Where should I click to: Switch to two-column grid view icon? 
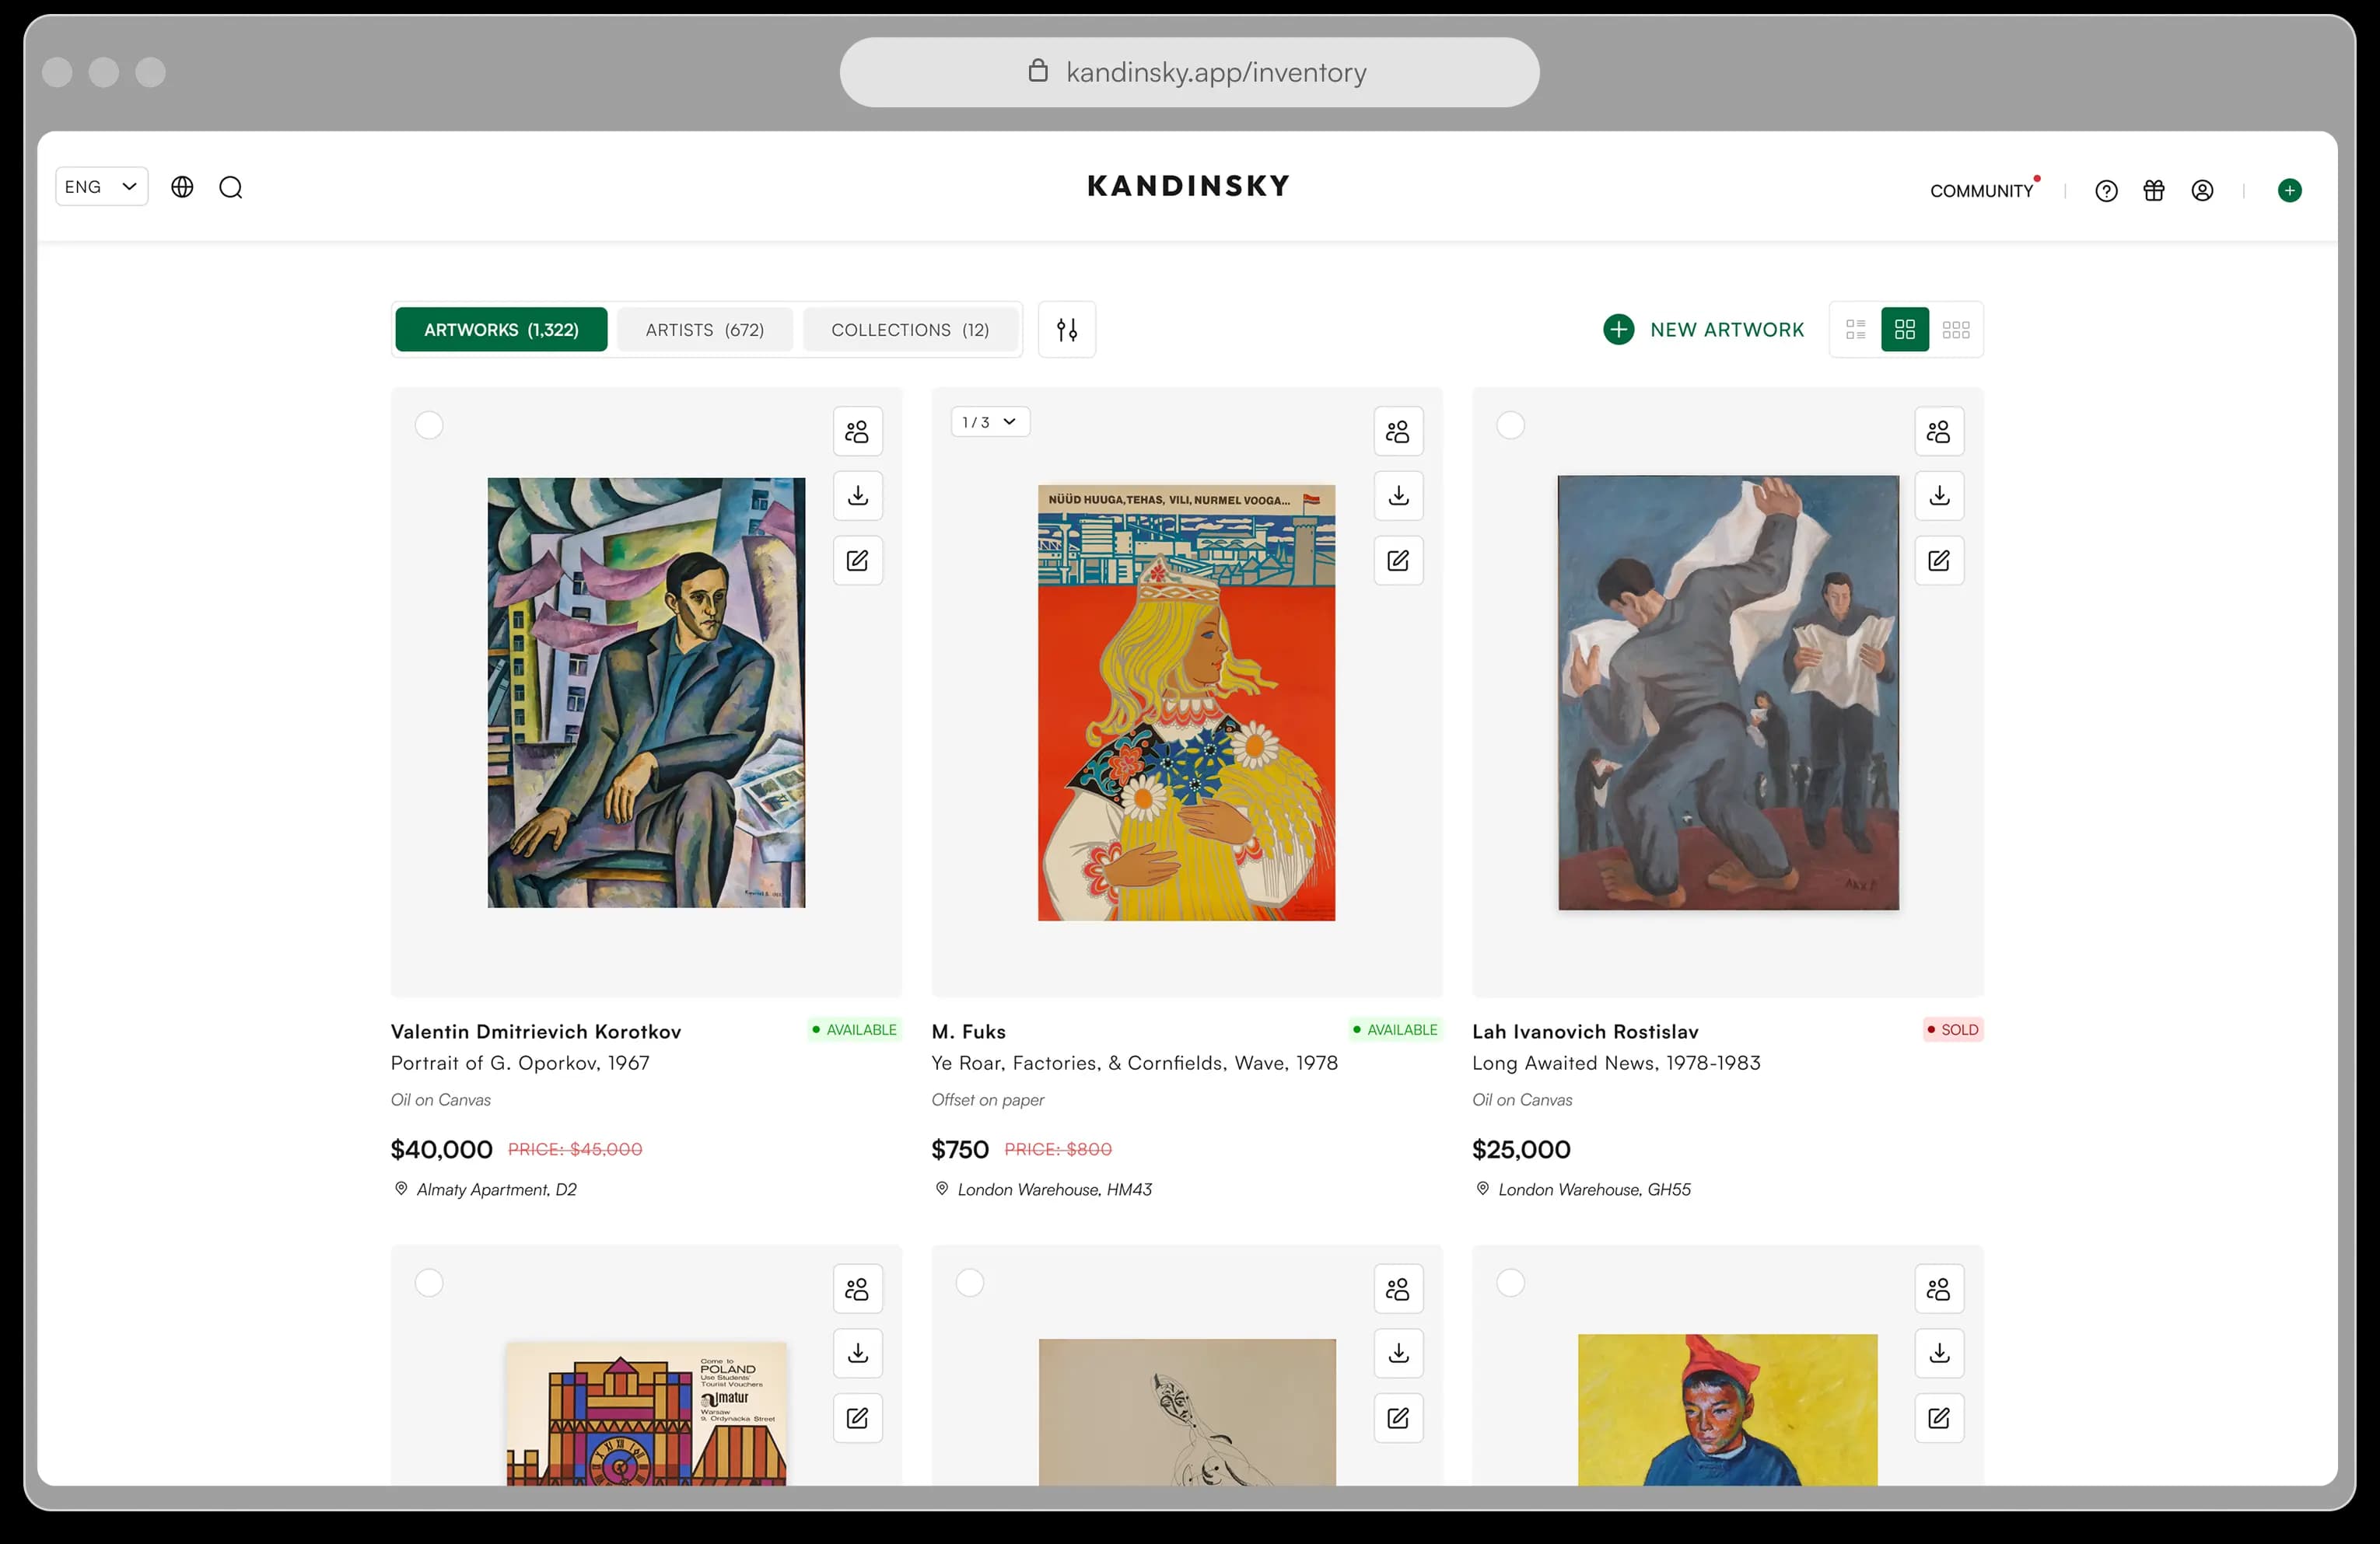pos(1905,330)
